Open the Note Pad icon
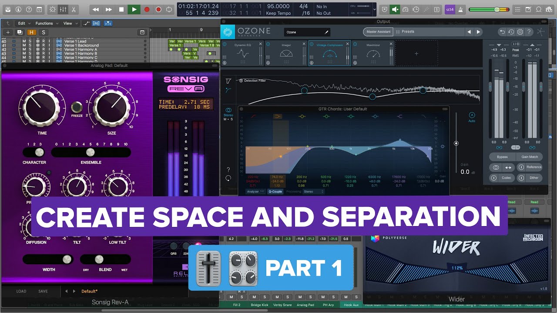557x313 pixels. (528, 9)
